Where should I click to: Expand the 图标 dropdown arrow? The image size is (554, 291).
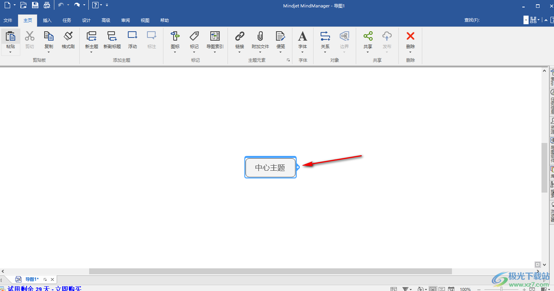point(175,52)
